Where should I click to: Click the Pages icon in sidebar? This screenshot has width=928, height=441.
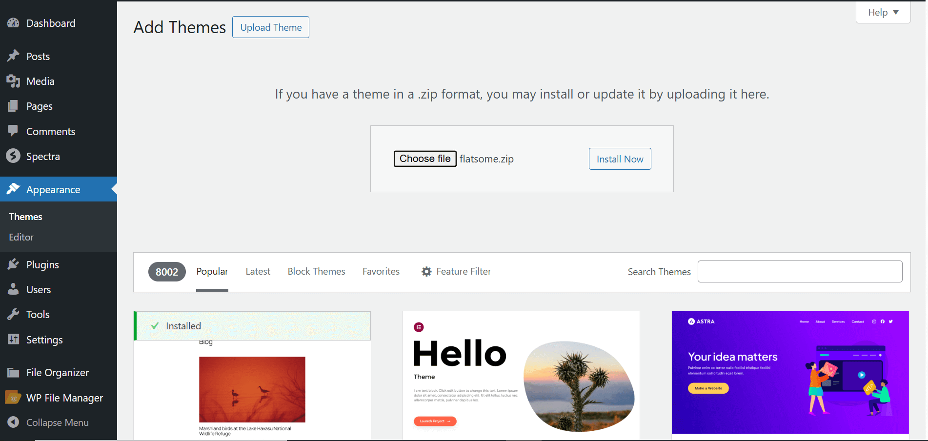point(13,106)
